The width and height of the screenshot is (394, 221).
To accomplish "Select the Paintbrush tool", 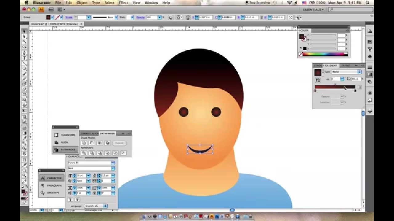I will [x=24, y=74].
